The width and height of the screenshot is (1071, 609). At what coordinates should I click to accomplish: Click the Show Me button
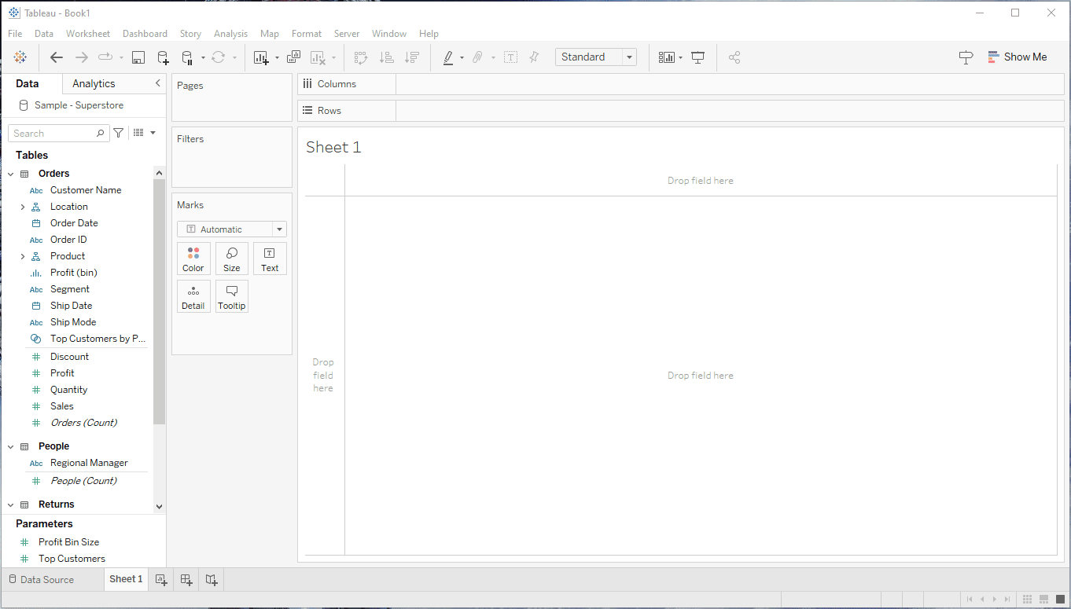1017,57
